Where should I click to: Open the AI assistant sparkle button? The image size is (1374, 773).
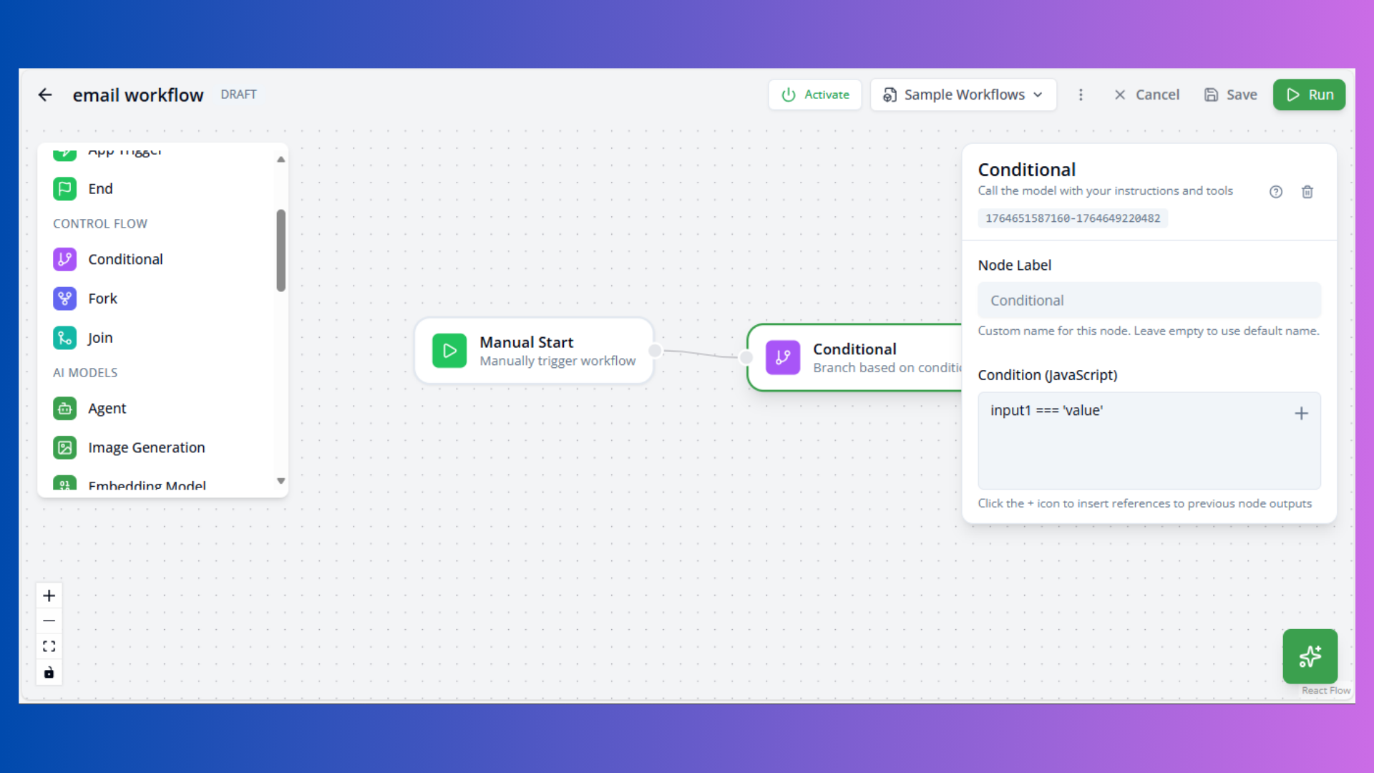pyautogui.click(x=1310, y=656)
